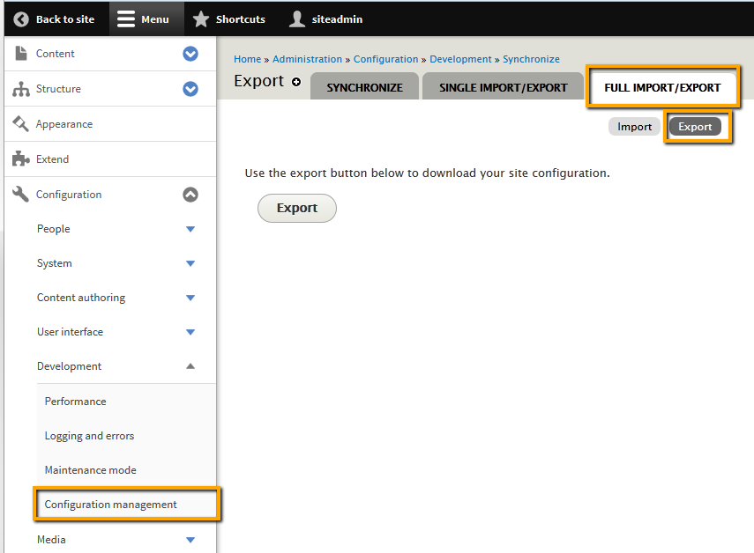
Task: Collapse the Configuration menu chevron
Action: point(190,195)
